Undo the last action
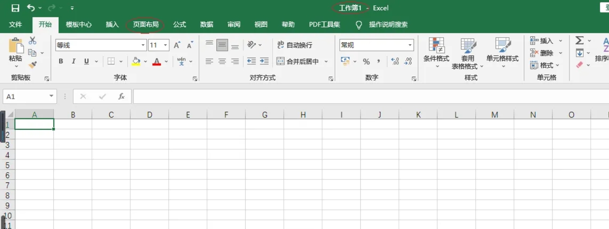 (x=31, y=8)
